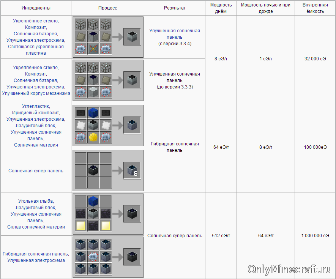
Task: Open the Солнечная материя ingredient link
Action: click(36, 145)
